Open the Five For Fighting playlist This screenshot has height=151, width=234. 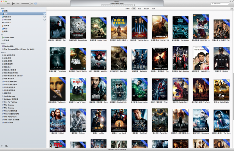pyautogui.click(x=23, y=102)
